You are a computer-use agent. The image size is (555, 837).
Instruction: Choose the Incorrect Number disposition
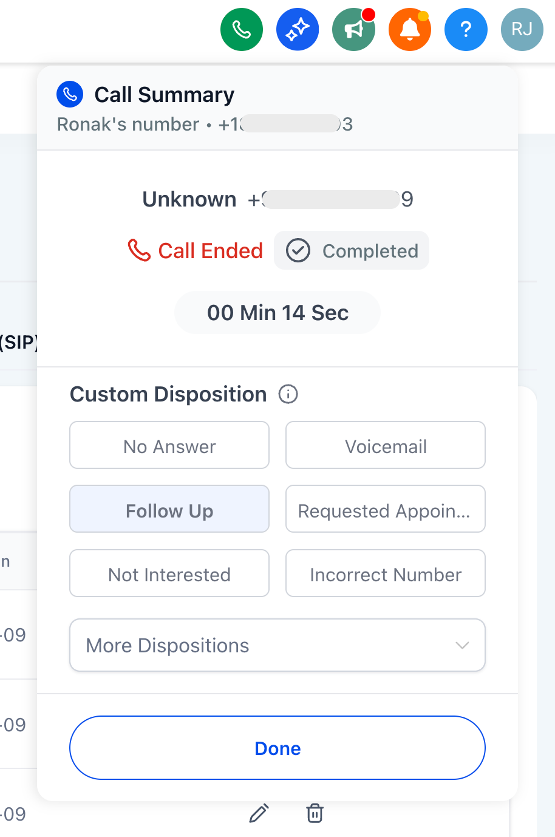pyautogui.click(x=386, y=573)
